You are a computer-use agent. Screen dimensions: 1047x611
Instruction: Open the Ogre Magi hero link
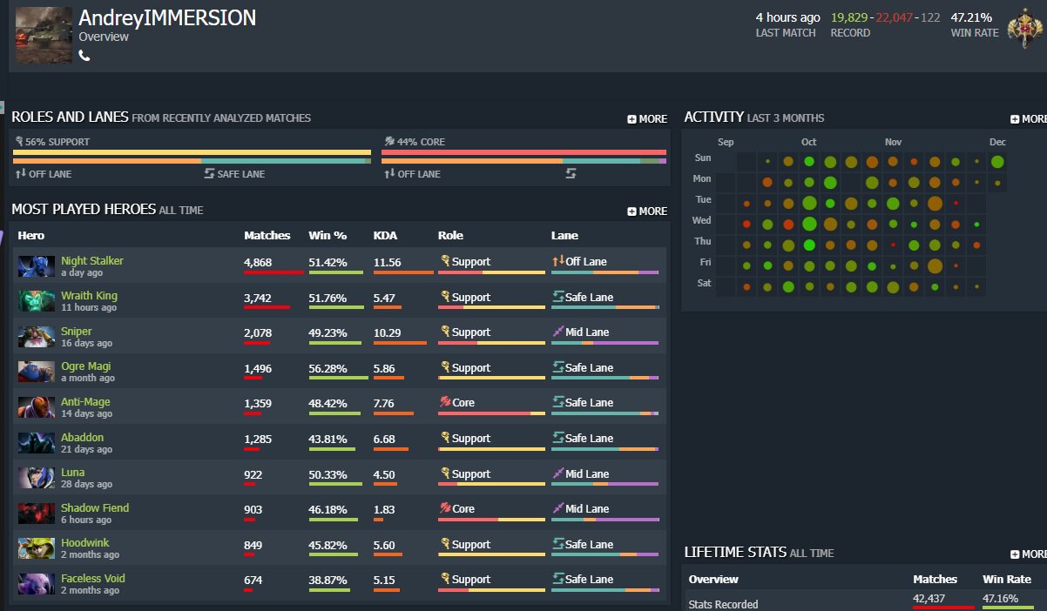tap(85, 366)
